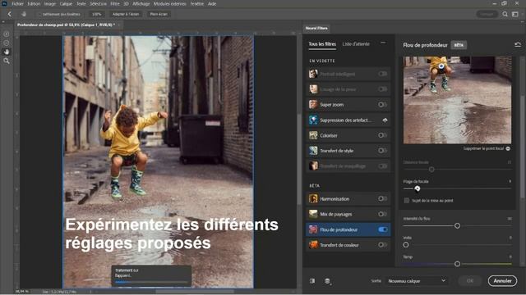The image size is (526, 295).
Task: Reset filter parameters with the undo arrow icon
Action: (x=518, y=44)
